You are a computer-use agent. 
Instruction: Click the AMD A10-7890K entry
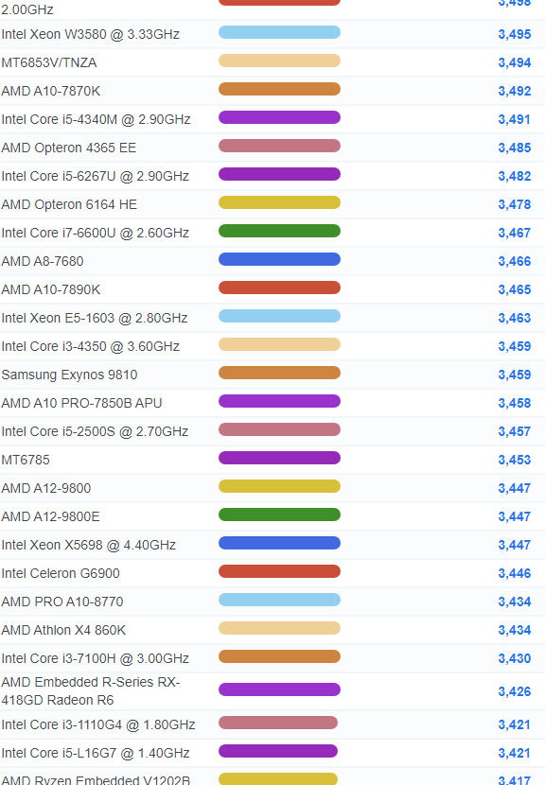click(x=50, y=289)
